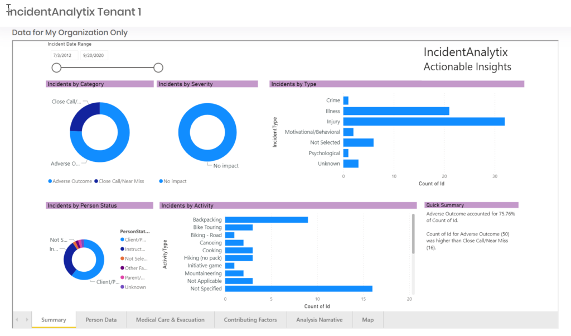Select the Bike Touring activity bar
The image size is (571, 336).
tap(239, 227)
